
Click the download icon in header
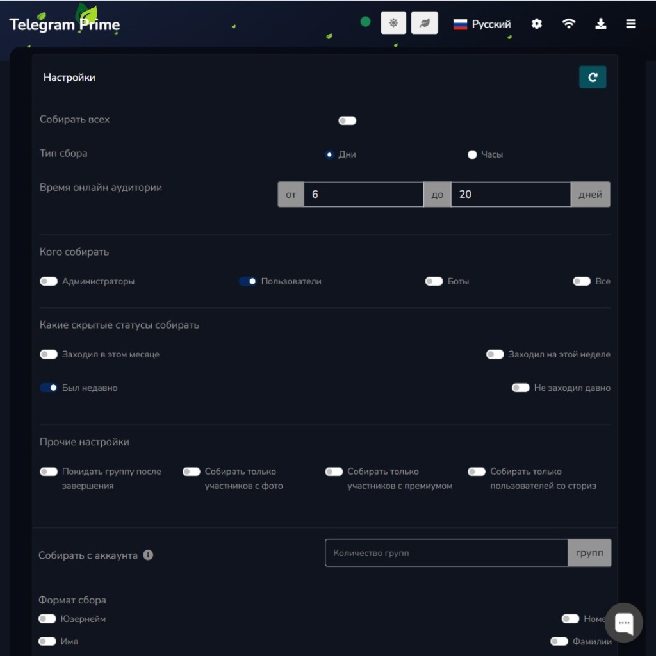click(x=601, y=24)
